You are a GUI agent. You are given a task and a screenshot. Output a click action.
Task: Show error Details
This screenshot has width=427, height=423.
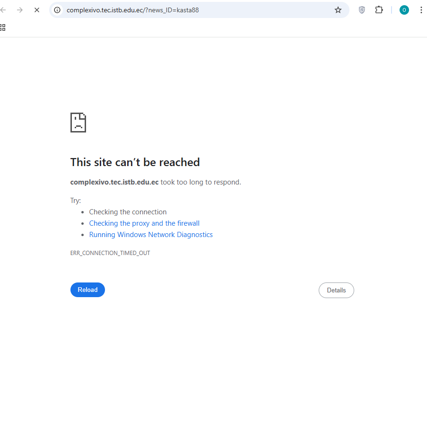pos(336,290)
